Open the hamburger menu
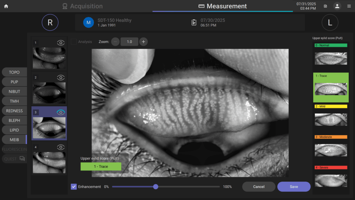Image resolution: width=355 pixels, height=200 pixels. pos(349,6)
